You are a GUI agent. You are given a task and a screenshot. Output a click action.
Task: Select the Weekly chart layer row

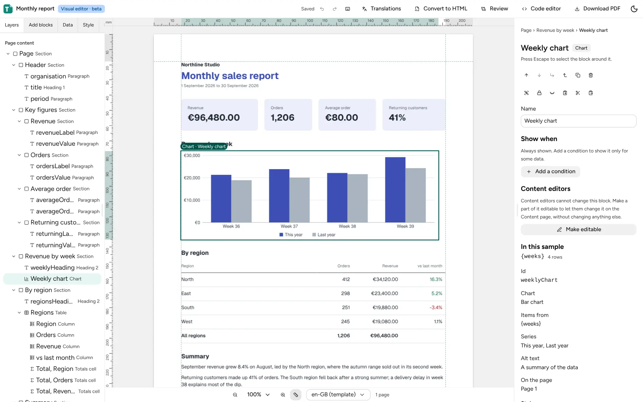pos(52,279)
